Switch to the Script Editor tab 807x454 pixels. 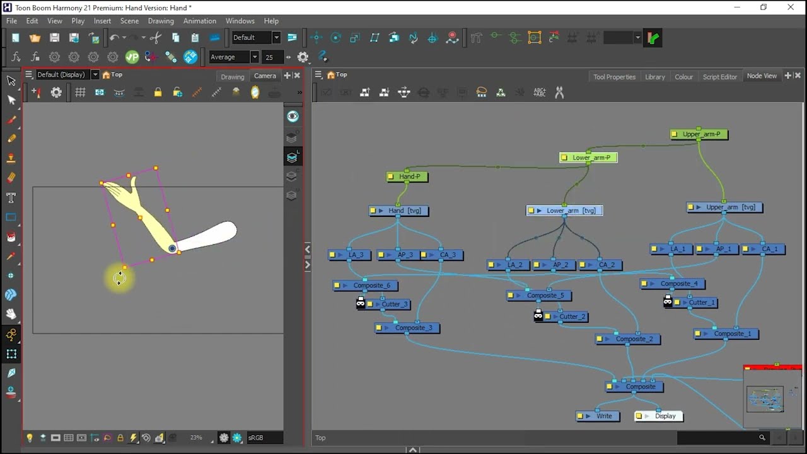[719, 77]
